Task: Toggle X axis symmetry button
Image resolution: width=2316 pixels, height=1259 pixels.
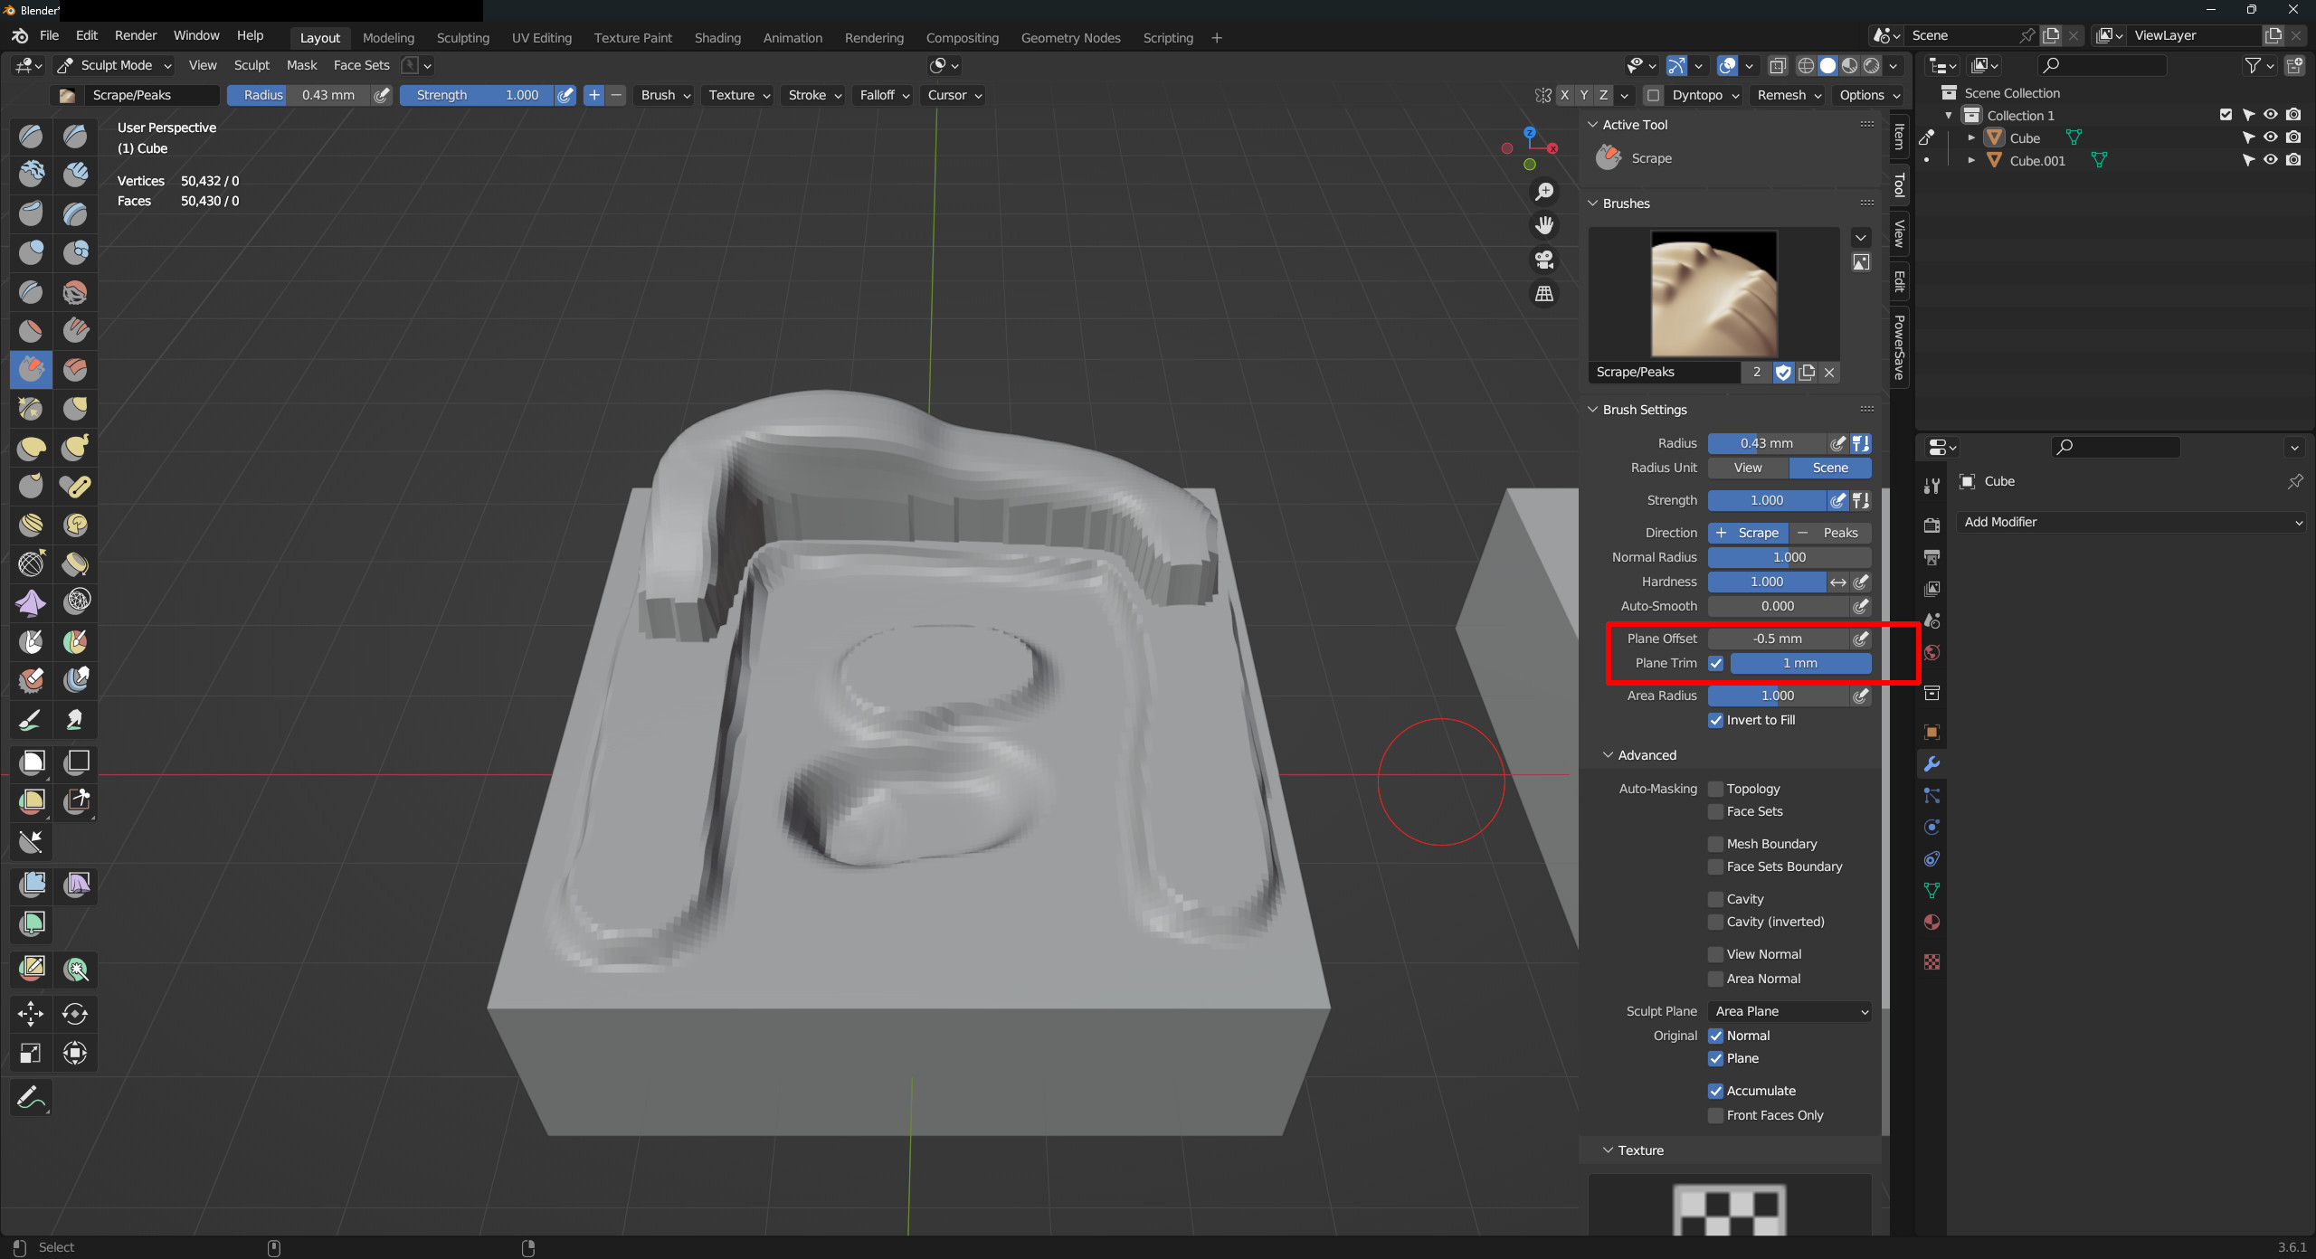Action: (x=1564, y=95)
